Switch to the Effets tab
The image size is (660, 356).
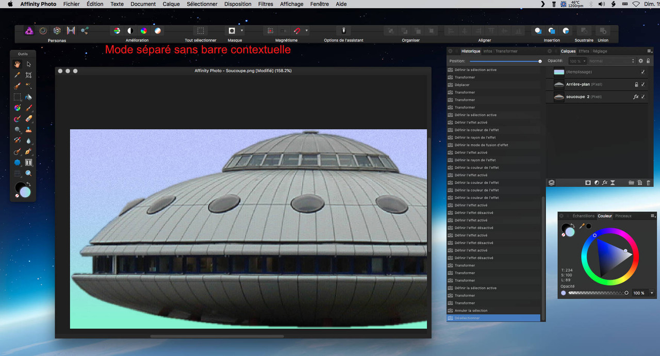pyautogui.click(x=584, y=51)
